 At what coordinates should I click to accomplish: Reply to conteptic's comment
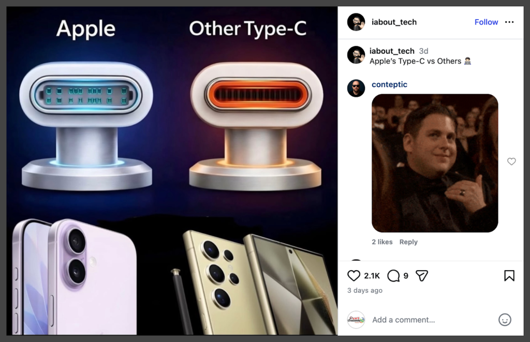(x=408, y=242)
